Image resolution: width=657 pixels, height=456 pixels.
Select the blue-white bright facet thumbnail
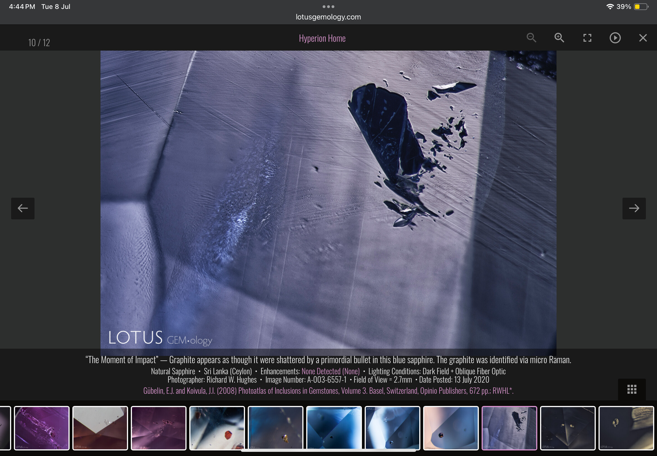point(393,428)
